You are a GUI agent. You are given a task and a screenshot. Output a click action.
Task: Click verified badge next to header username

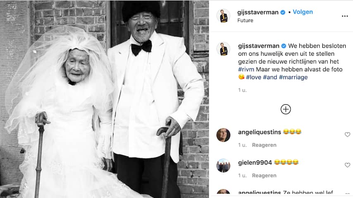[x=283, y=12]
